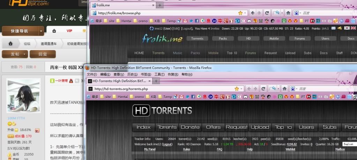Go home in the frolik.me window

(288, 13)
